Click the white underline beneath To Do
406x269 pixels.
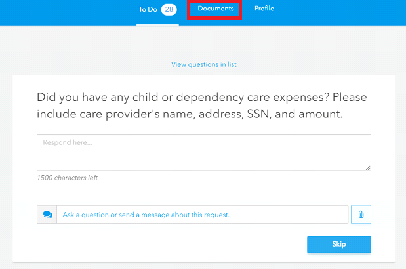157,25
